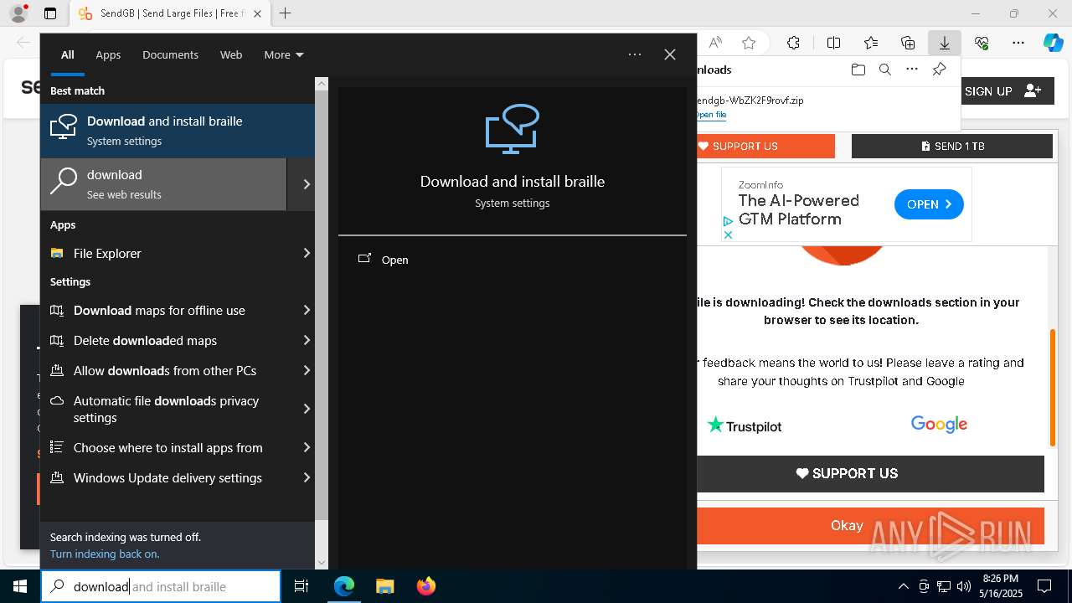The image size is (1072, 603).
Task: Click the Copilot icon in Edge
Action: (1053, 43)
